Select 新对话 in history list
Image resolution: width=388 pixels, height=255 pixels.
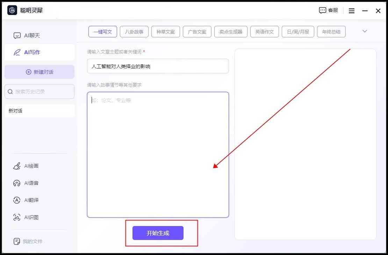[39, 111]
